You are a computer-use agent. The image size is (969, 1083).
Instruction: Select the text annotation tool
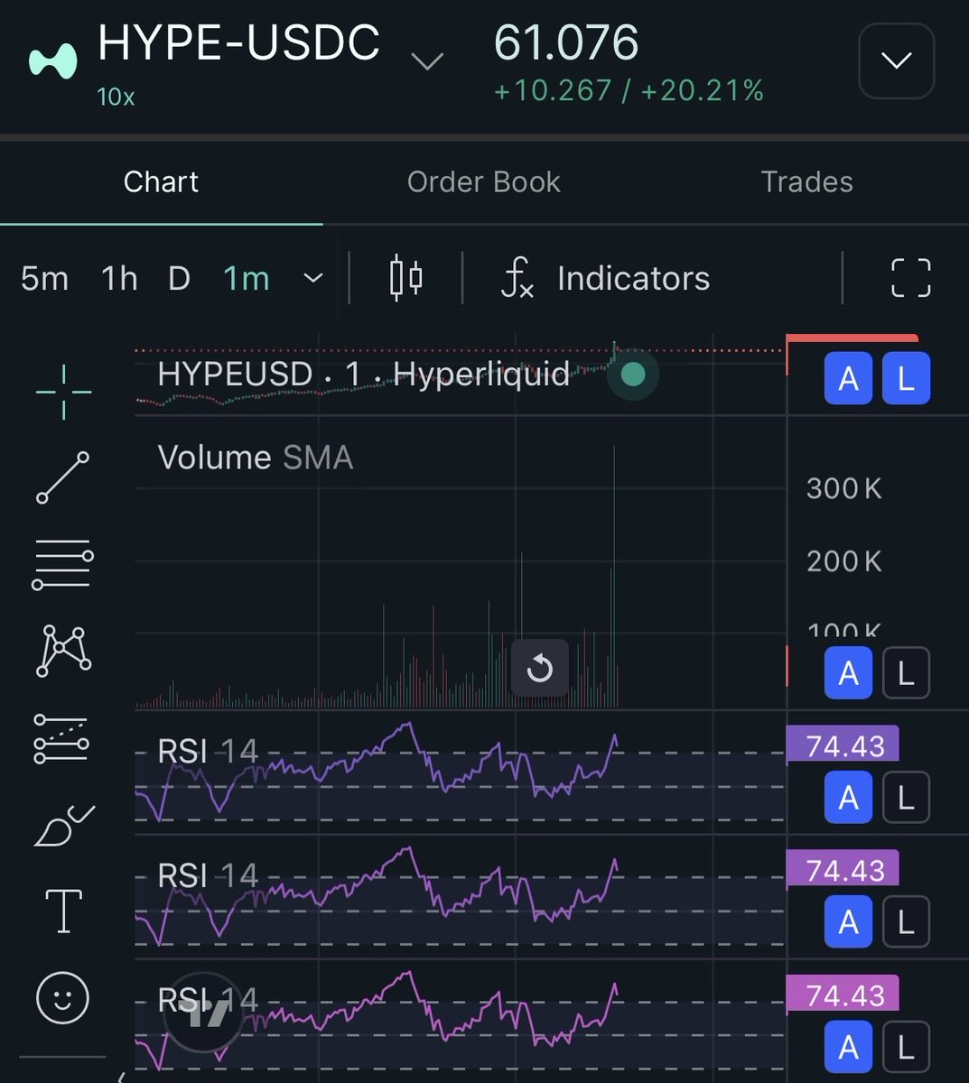[x=63, y=910]
